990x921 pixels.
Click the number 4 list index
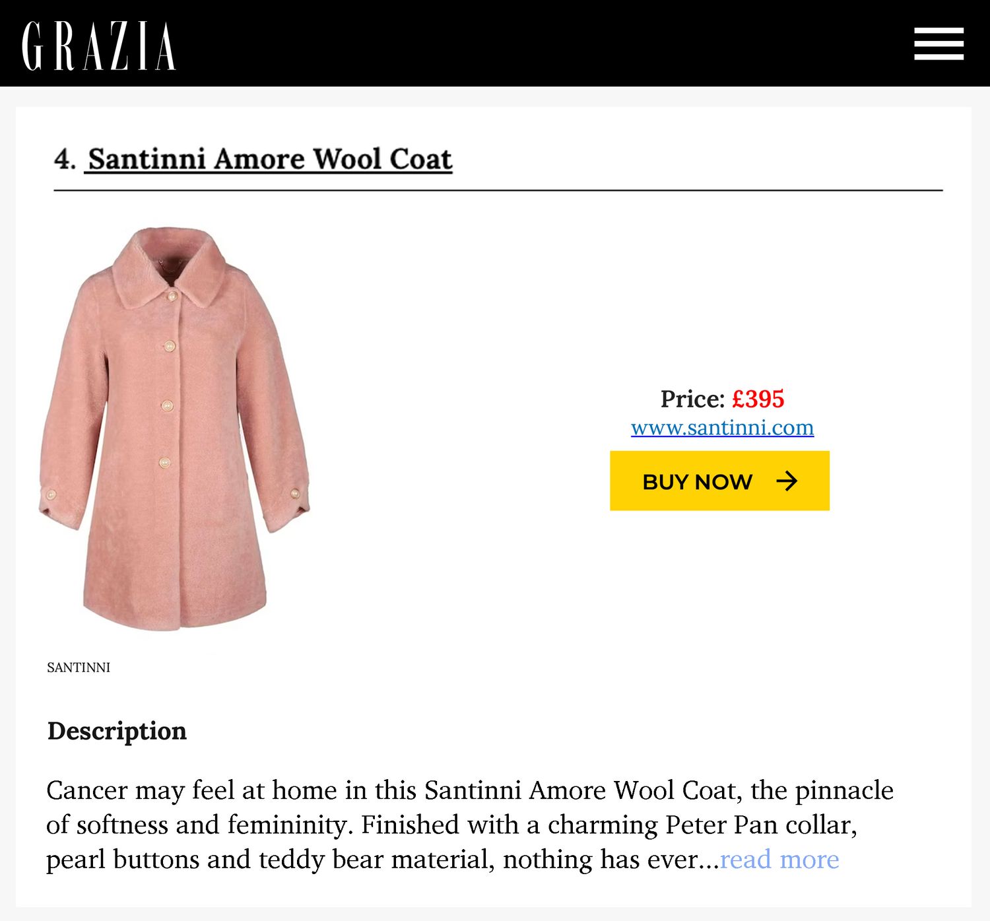(64, 159)
